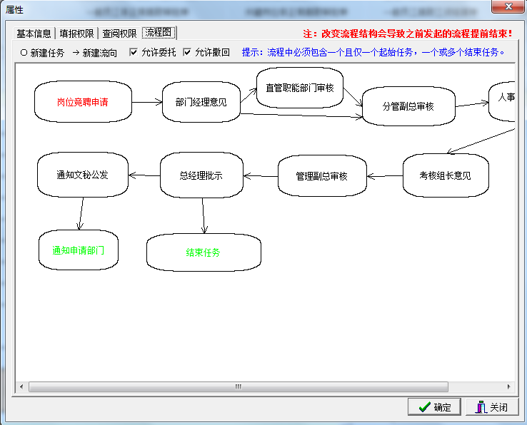Select the 总经理批示 task node
The image size is (527, 425).
click(201, 175)
